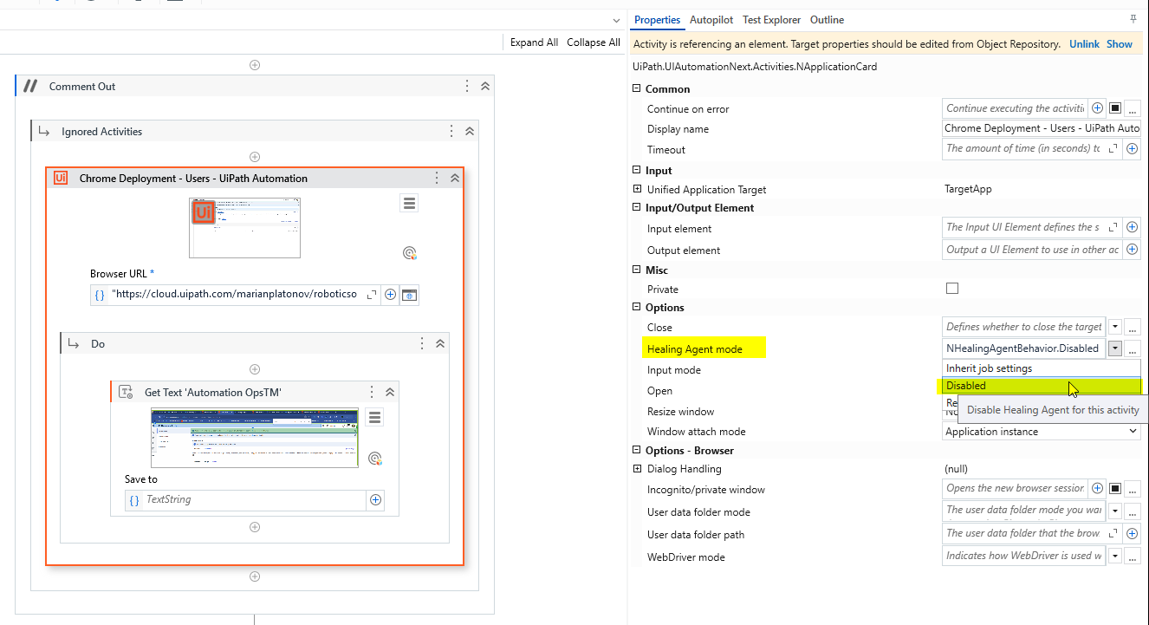Click Chrome Deployment application screenshot thumbnail
This screenshot has height=625, width=1149.
click(x=245, y=228)
